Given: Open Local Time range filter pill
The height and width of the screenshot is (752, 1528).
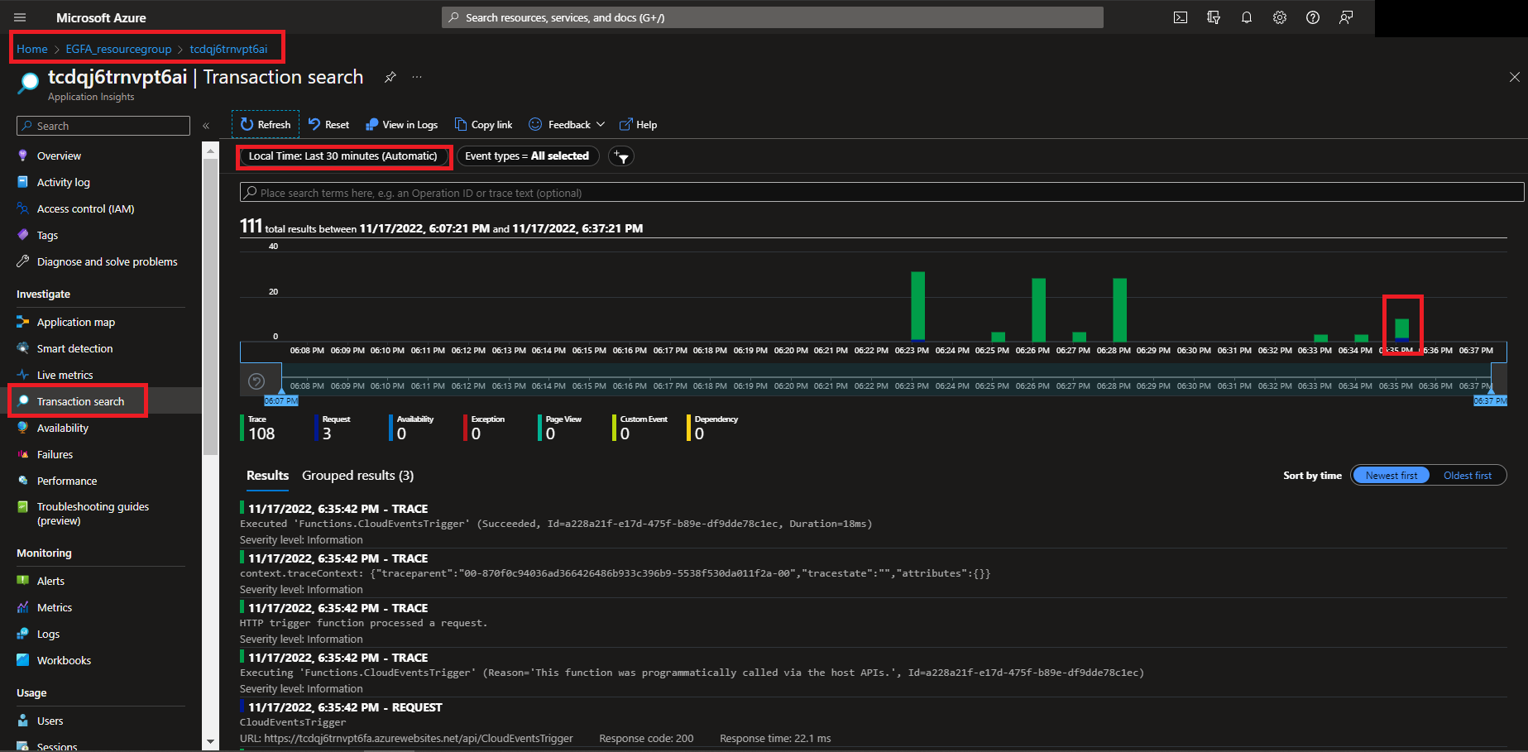Looking at the screenshot, I should [343, 156].
